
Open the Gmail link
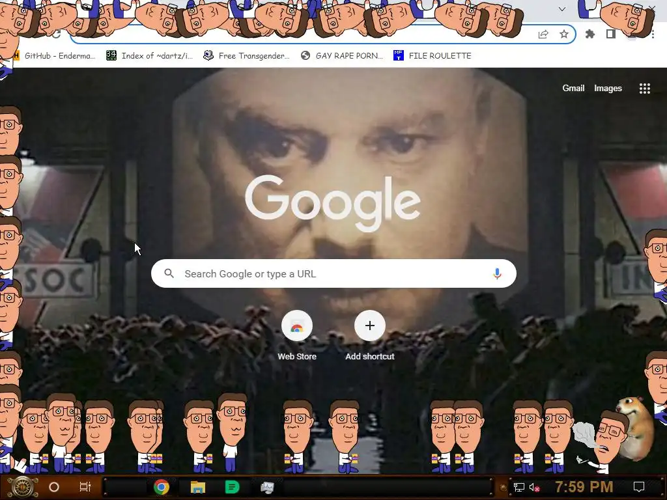(573, 89)
